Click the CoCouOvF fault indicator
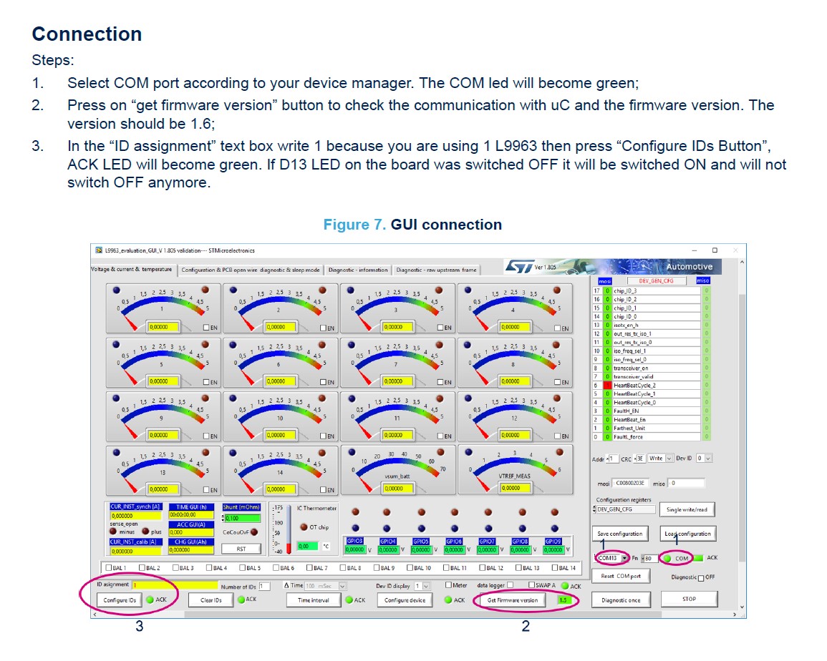The image size is (827, 661). click(x=254, y=533)
